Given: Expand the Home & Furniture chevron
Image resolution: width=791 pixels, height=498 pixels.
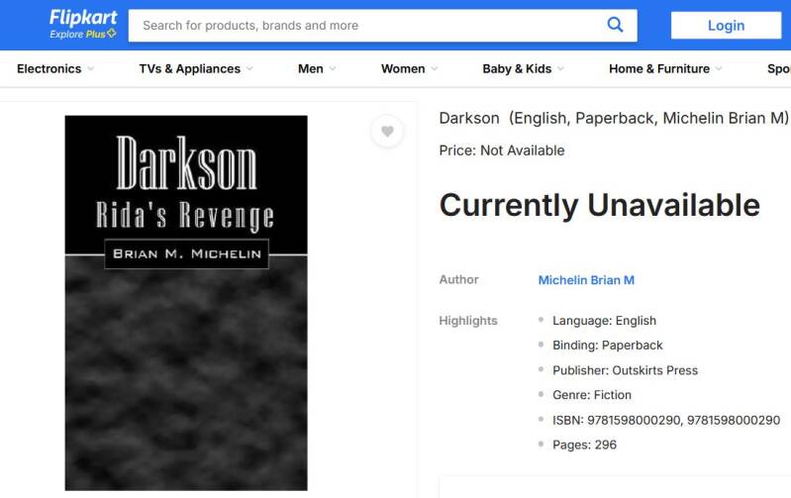Looking at the screenshot, I should (719, 68).
